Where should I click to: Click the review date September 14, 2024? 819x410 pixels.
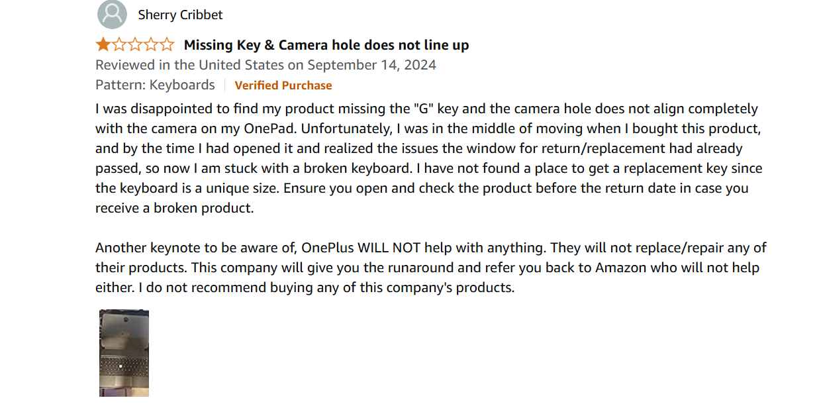(x=371, y=65)
